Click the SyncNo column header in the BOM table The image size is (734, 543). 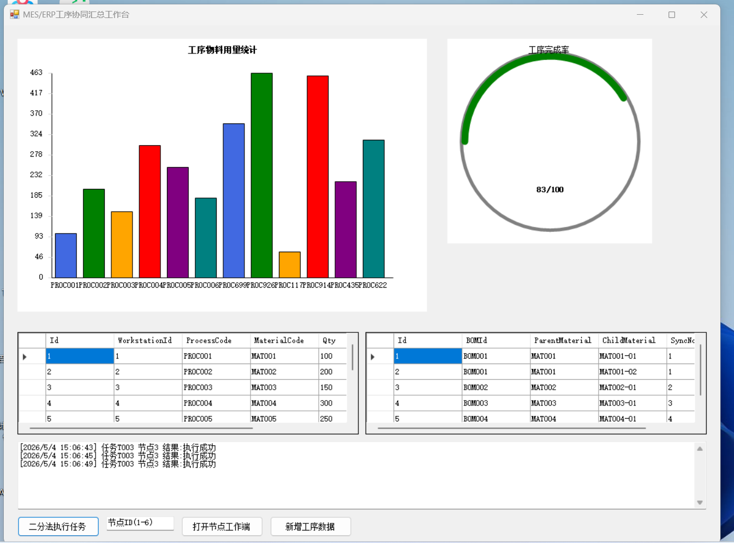coord(681,341)
